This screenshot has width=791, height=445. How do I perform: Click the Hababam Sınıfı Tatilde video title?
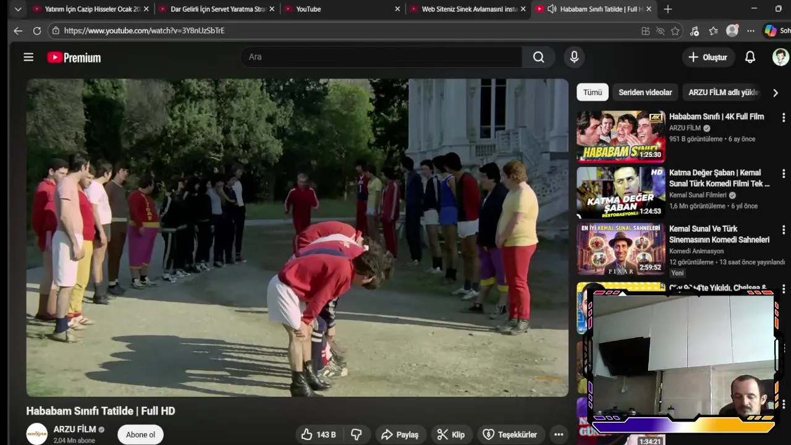[x=101, y=411]
